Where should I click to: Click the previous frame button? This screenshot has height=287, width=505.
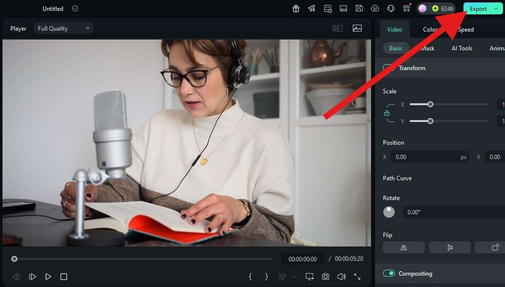pos(16,277)
